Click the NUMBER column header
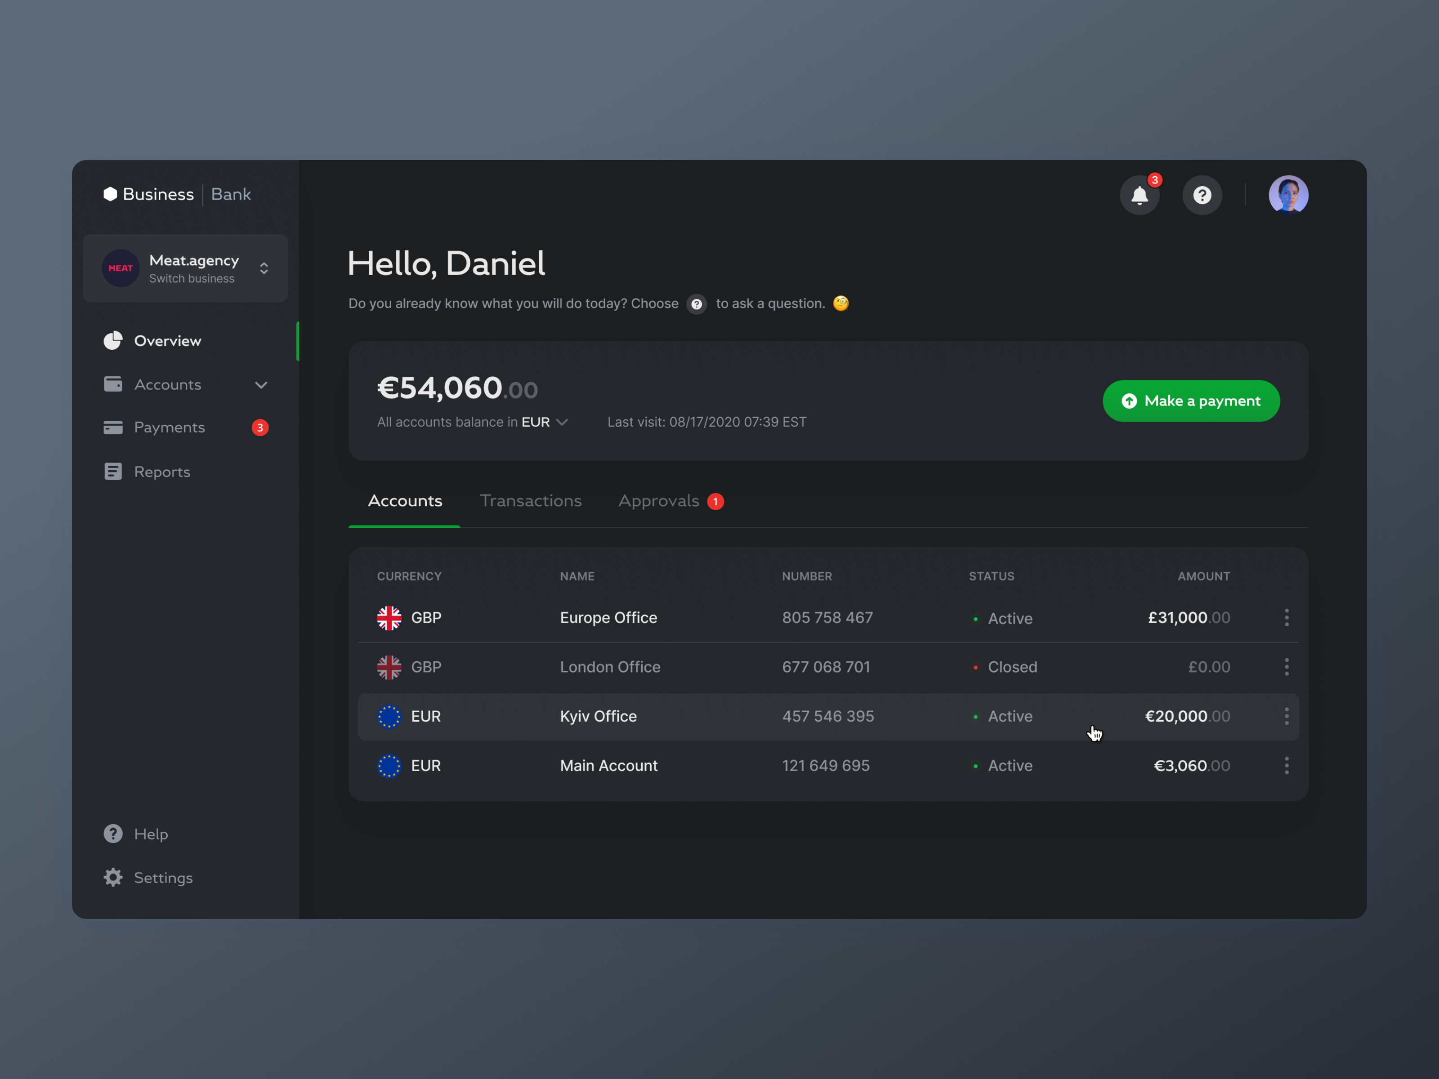This screenshot has width=1439, height=1079. pos(807,576)
